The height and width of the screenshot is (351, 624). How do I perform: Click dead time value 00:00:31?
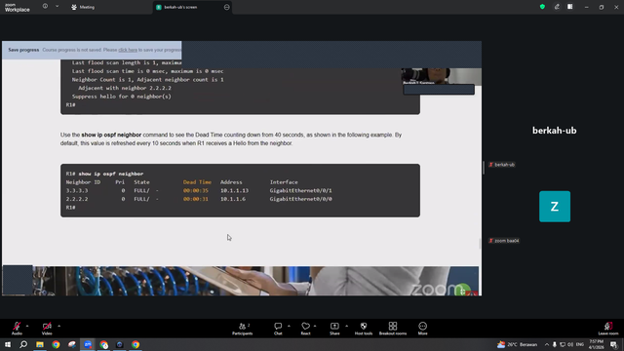(x=196, y=199)
